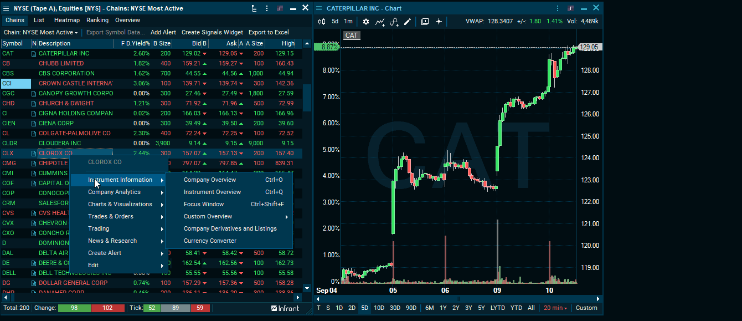Open the chart settings gear
This screenshot has height=321, width=742.
(x=365, y=22)
